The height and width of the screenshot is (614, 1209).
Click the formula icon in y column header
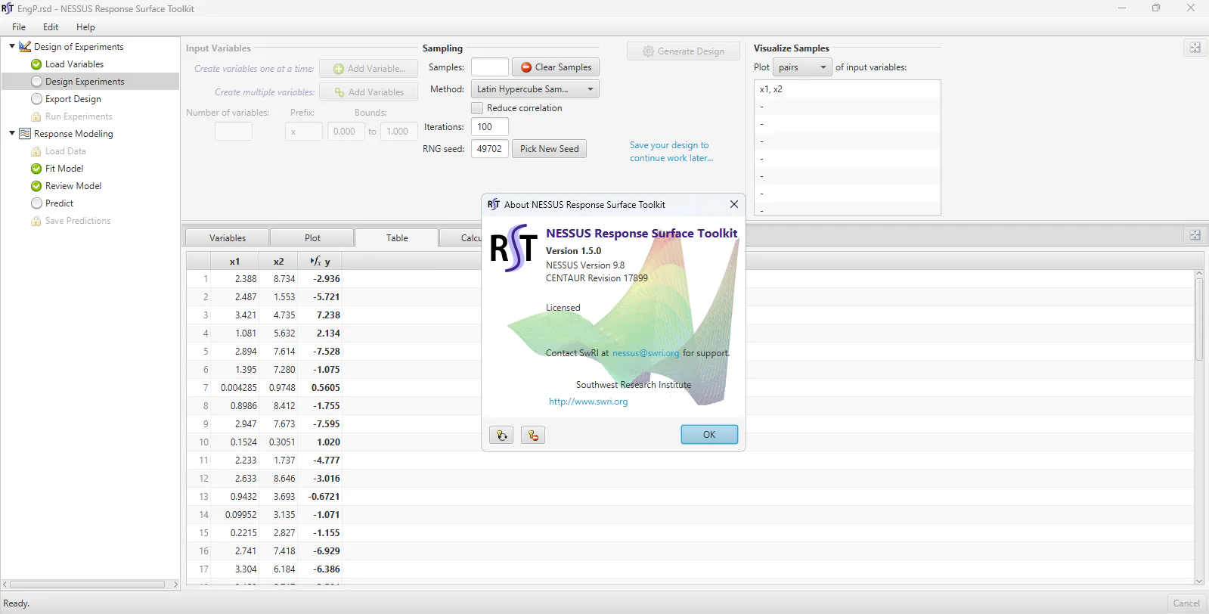(x=315, y=261)
